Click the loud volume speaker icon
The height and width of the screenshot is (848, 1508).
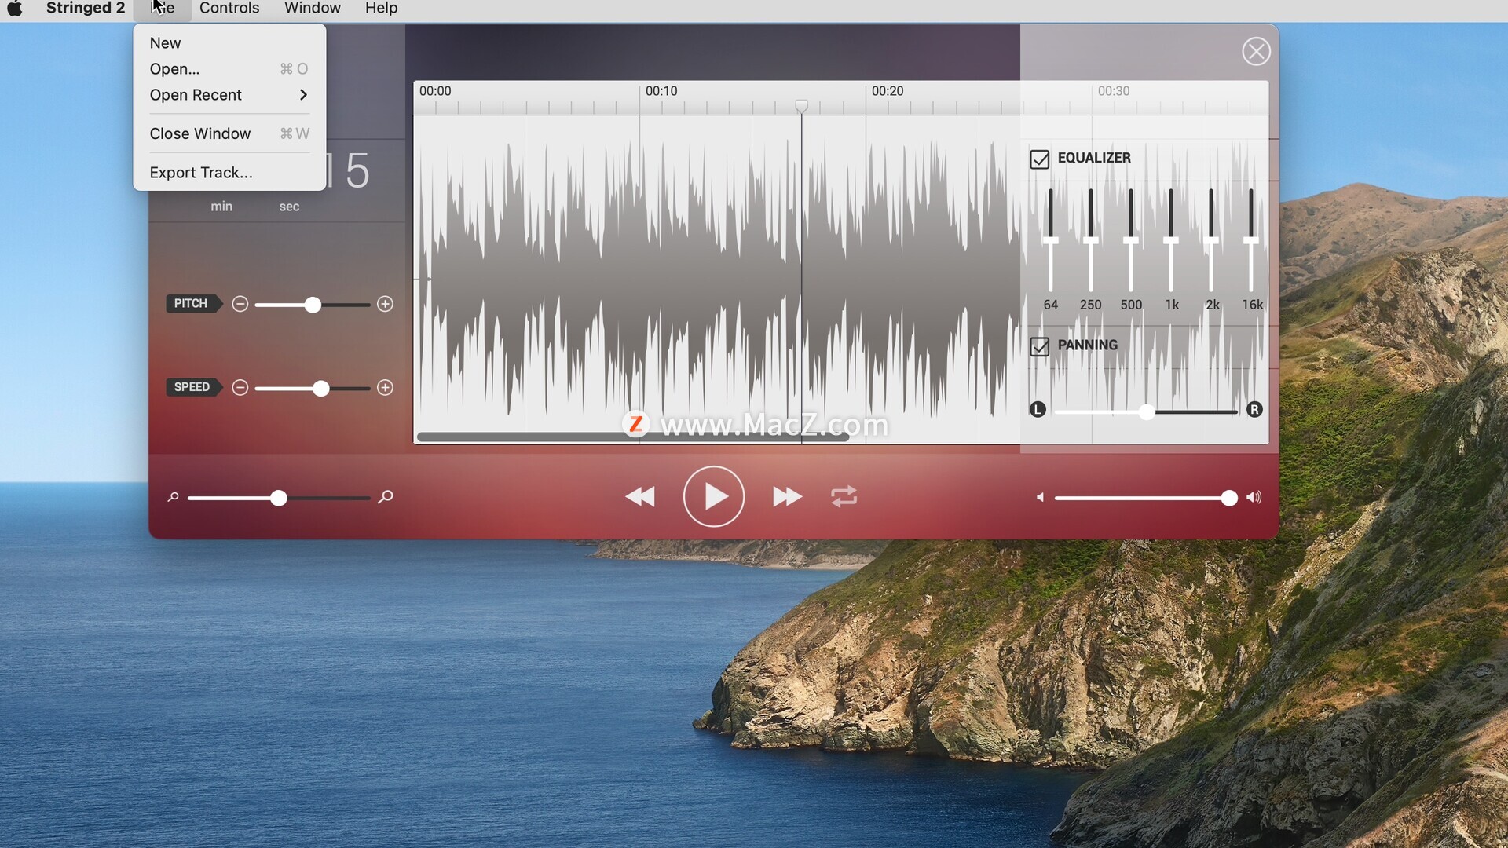(1254, 498)
